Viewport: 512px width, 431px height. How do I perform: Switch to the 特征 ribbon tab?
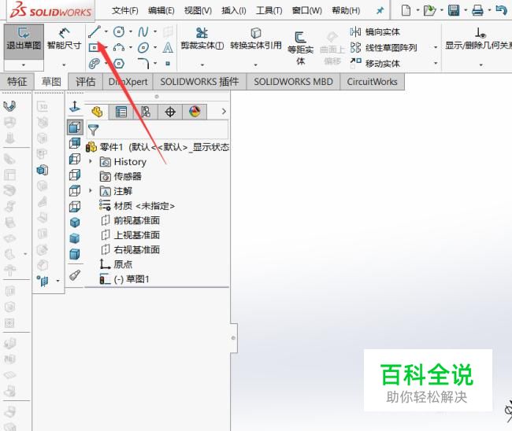17,82
